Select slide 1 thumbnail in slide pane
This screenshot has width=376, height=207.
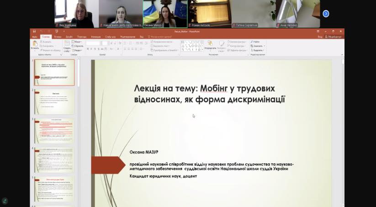click(54, 73)
